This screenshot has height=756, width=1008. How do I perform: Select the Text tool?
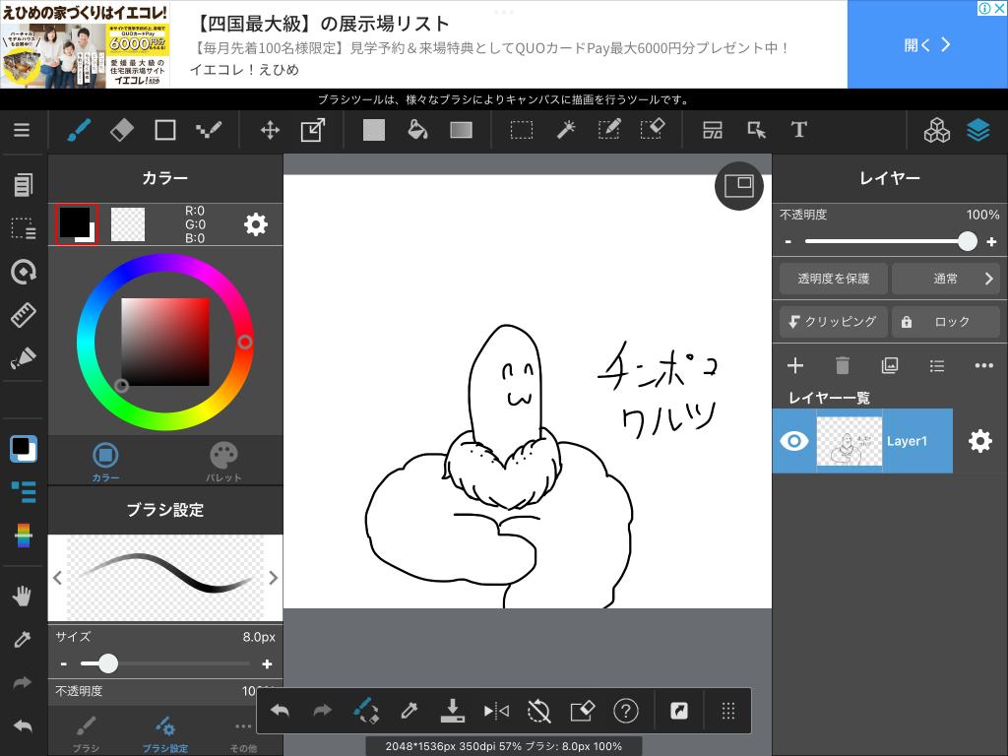[798, 130]
